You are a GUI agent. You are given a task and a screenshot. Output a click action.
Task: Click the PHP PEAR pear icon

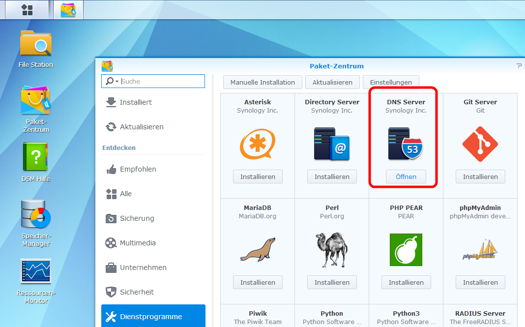coord(406,250)
